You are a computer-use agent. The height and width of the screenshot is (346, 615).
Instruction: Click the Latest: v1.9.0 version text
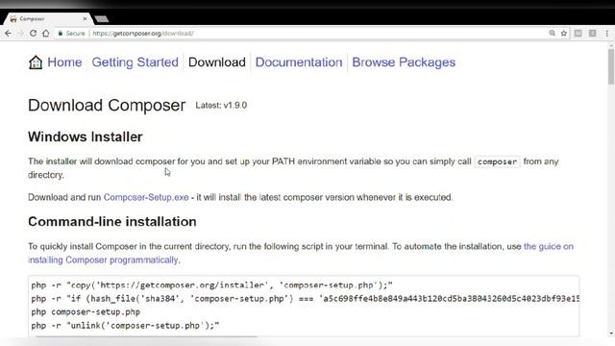[221, 105]
